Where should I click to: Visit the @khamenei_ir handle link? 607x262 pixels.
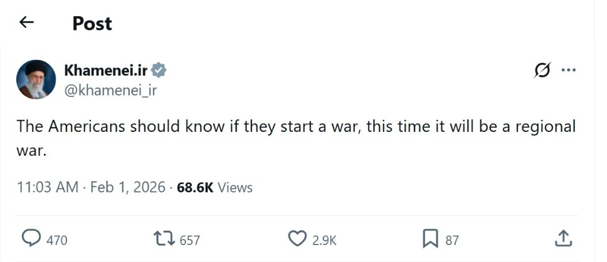(x=110, y=90)
